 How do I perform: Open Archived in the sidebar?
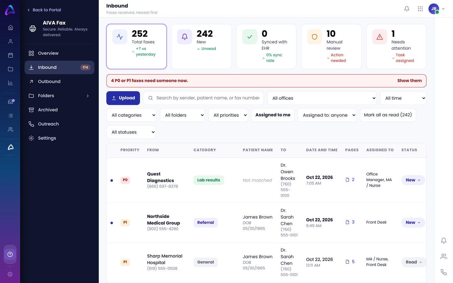pyautogui.click(x=59, y=110)
